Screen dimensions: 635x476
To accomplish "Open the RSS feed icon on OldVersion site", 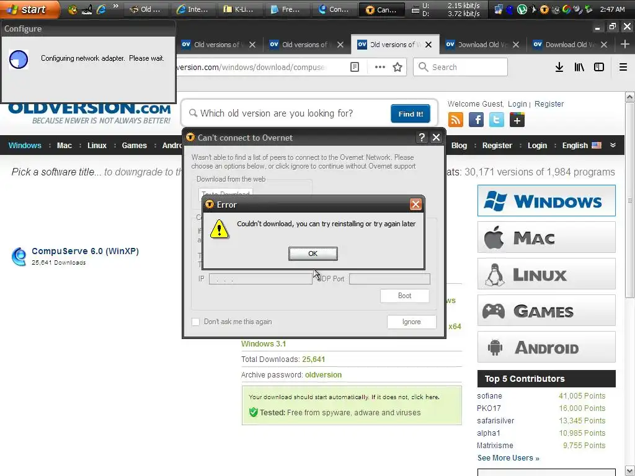I will pyautogui.click(x=456, y=120).
